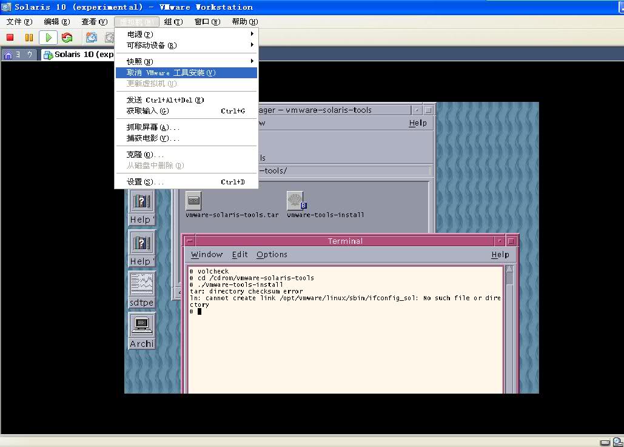The image size is (624, 447).
Task: Click the File Manager path field ending -tools/
Action: point(344,171)
